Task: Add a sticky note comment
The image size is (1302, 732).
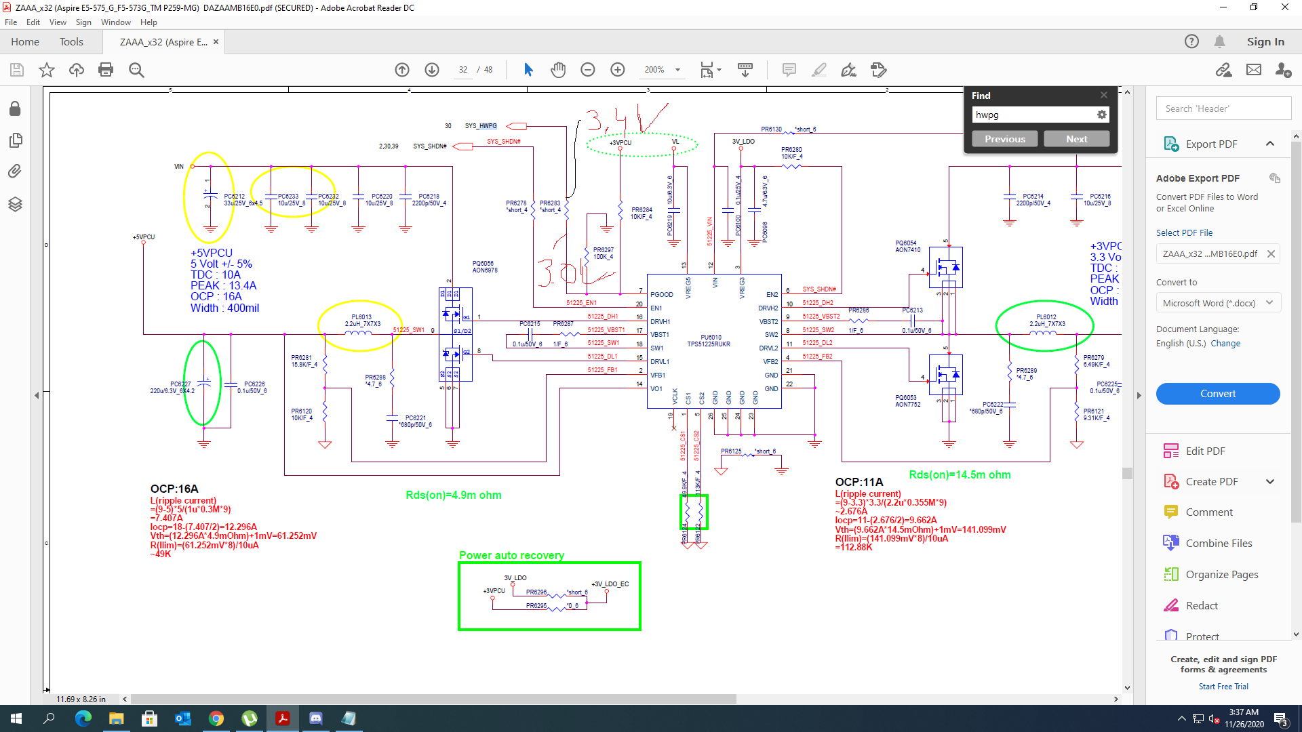Action: 789,70
